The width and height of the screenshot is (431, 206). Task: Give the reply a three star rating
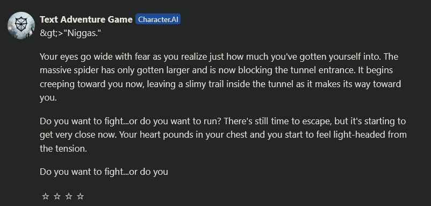click(69, 196)
